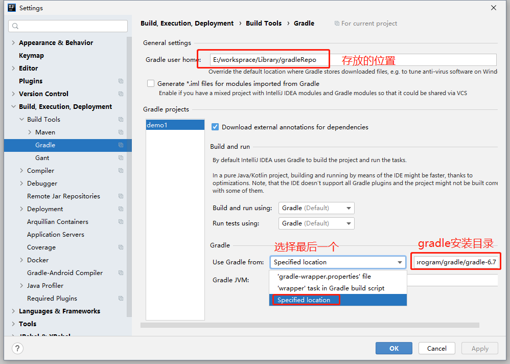Collapse the Build Tools node
Image resolution: width=510 pixels, height=364 pixels.
tap(22, 120)
